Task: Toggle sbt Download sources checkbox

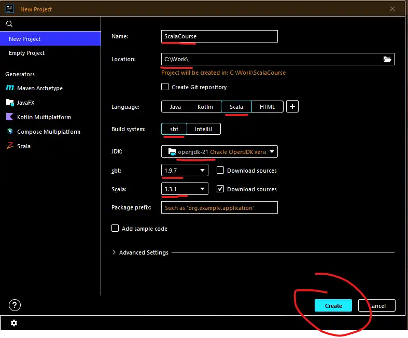Action: 220,171
